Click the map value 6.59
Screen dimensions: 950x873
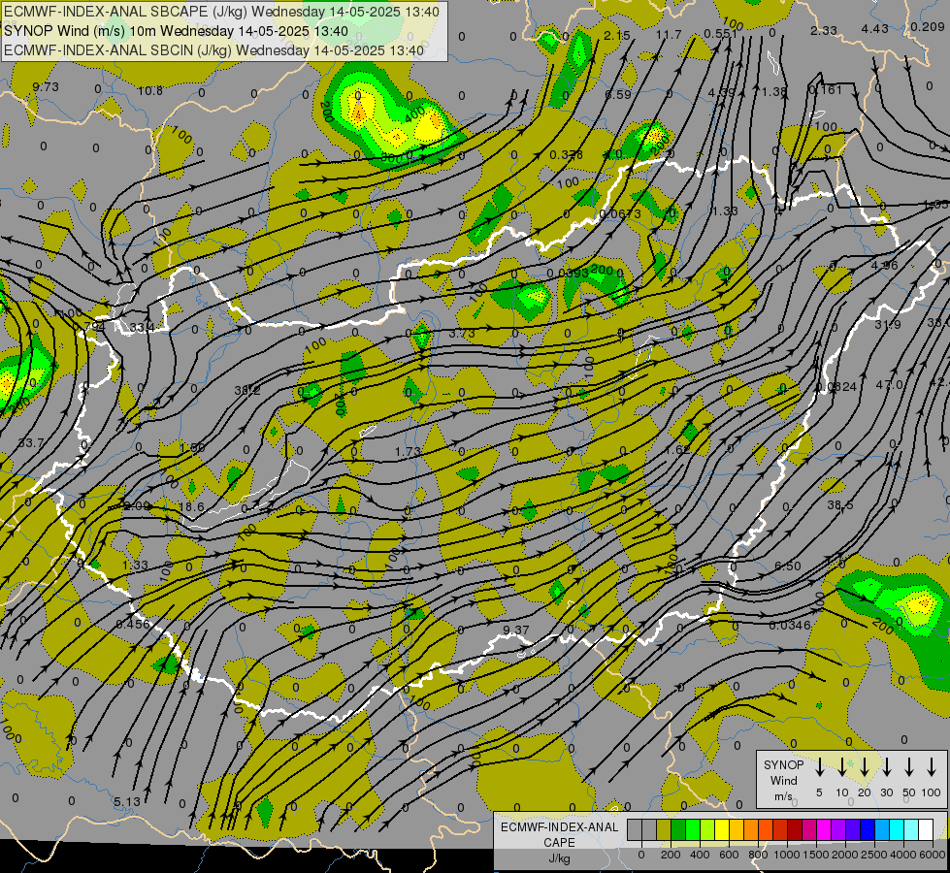coord(618,94)
